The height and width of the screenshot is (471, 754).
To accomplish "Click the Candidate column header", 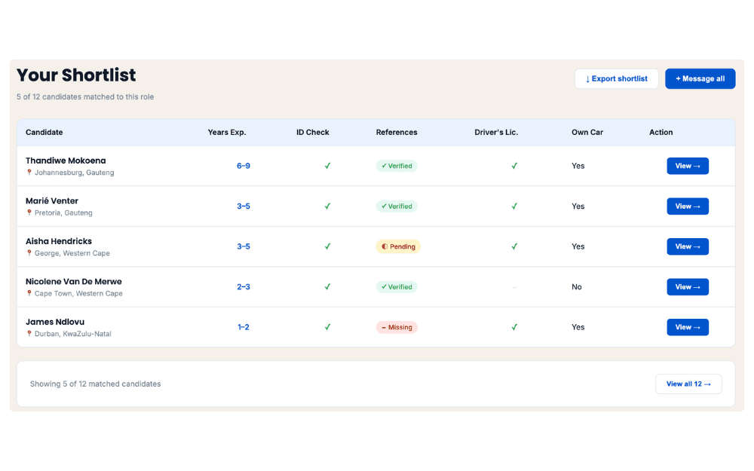I will coord(44,132).
